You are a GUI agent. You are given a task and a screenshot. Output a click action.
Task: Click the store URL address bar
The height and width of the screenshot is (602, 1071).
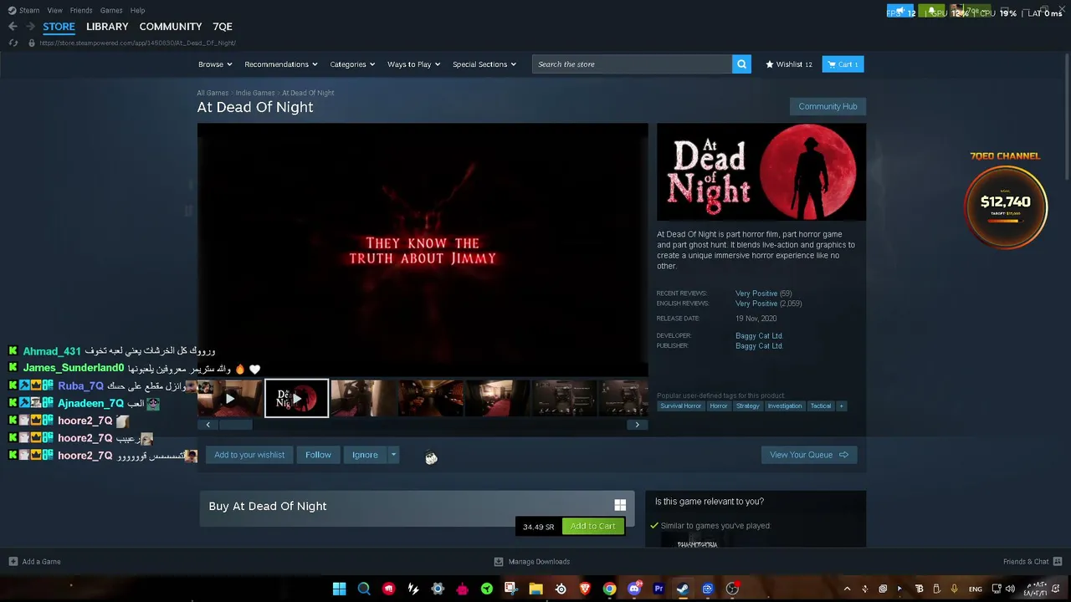138,43
